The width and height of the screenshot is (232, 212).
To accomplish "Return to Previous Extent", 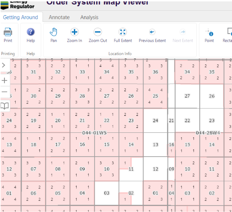I will (x=152, y=32).
